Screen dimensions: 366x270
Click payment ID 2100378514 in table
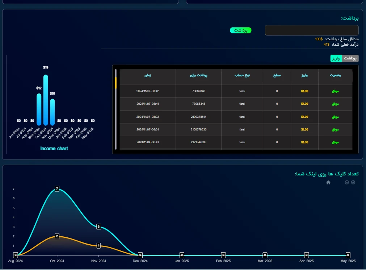tap(198, 117)
